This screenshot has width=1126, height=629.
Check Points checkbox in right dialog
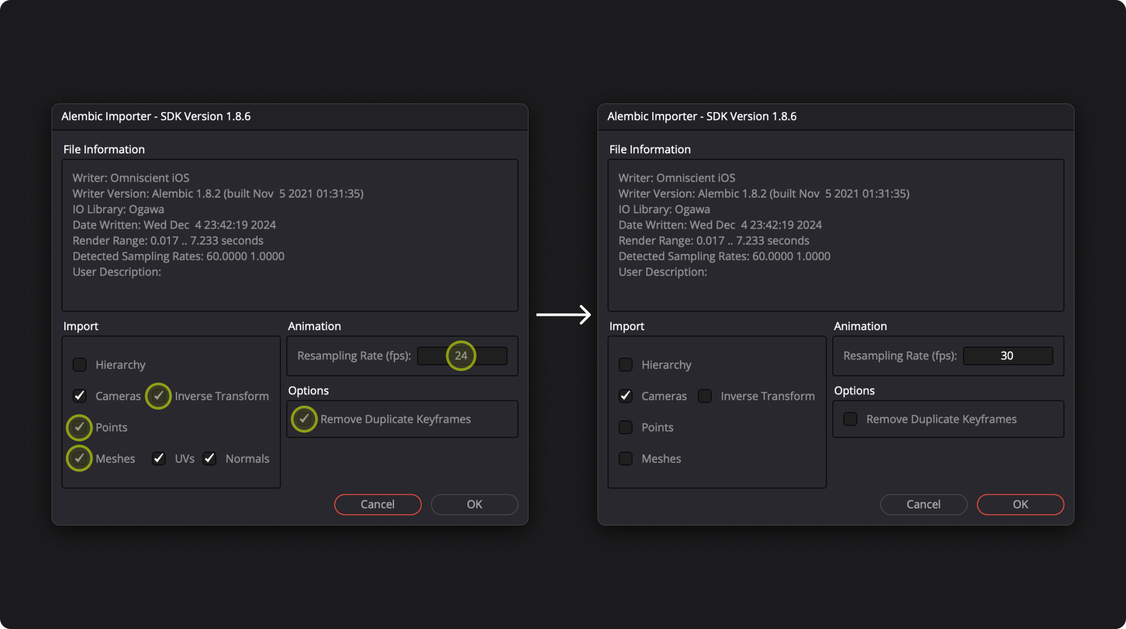pos(625,427)
